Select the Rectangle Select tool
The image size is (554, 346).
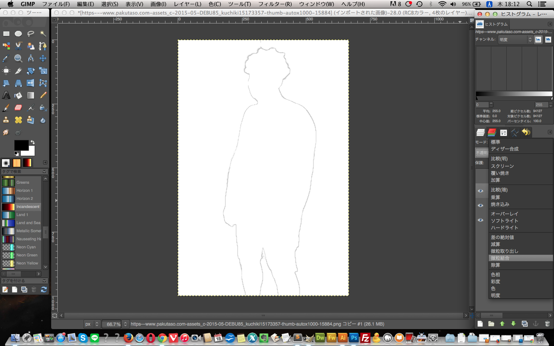tap(6, 34)
